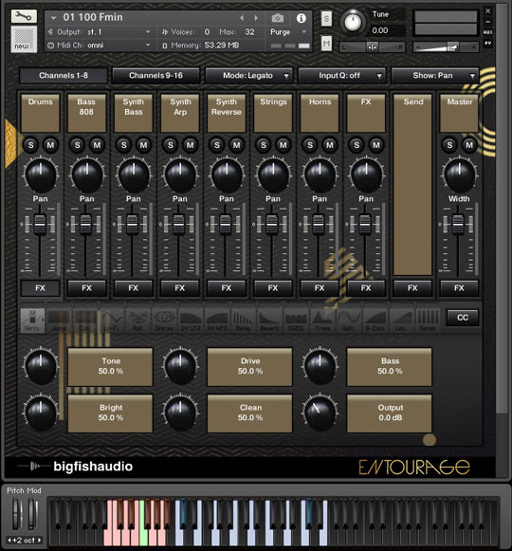Click the Master channel volume fader

[x=458, y=224]
